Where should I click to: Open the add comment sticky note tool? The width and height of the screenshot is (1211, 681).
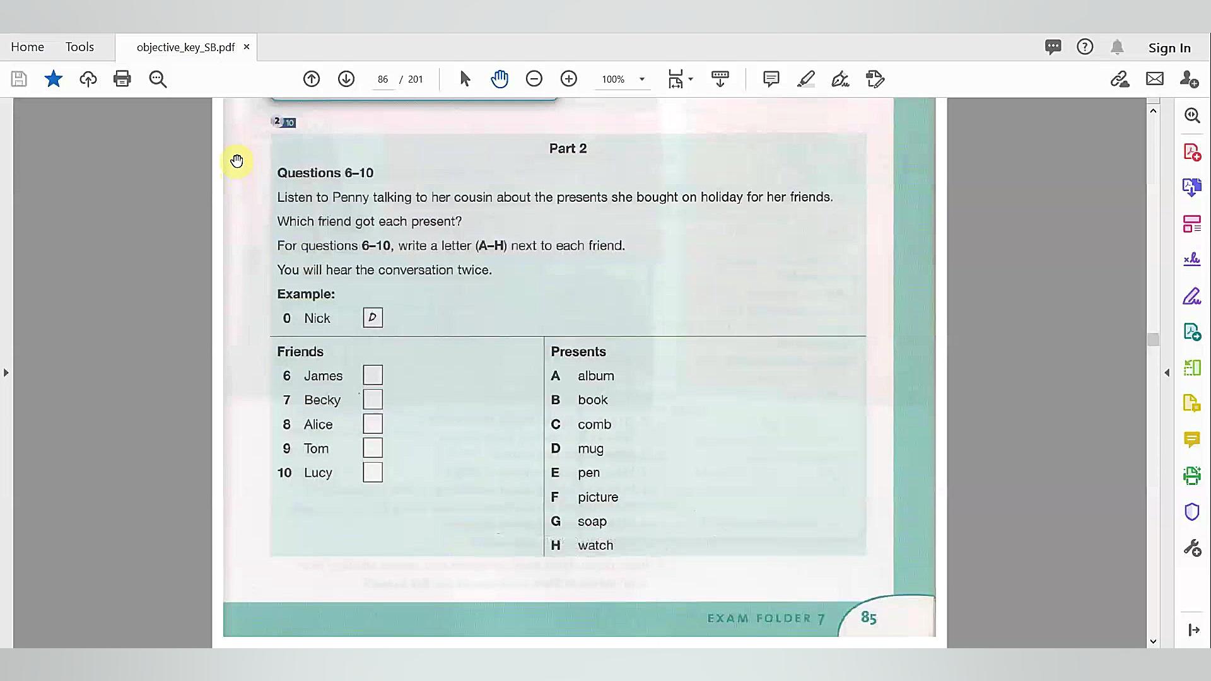click(x=771, y=79)
